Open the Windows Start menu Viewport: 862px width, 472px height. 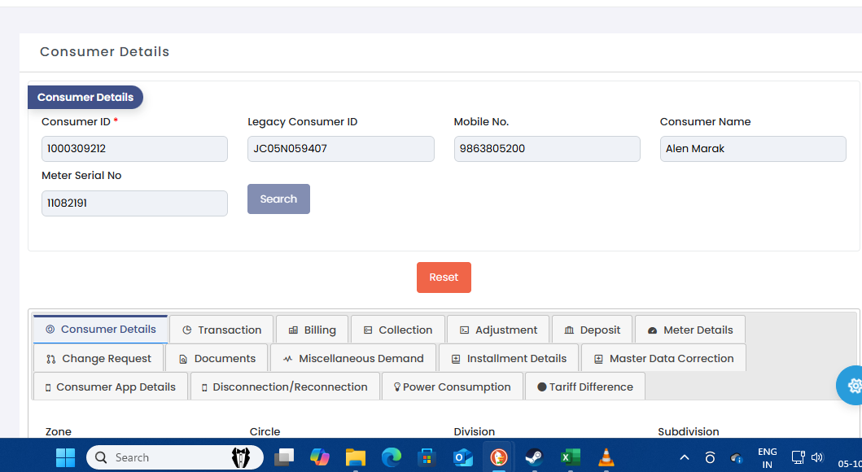65,457
